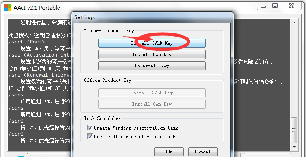Click Install GVLK Key under Office Product Key
Screen dimensions: 306x163
[152, 93]
